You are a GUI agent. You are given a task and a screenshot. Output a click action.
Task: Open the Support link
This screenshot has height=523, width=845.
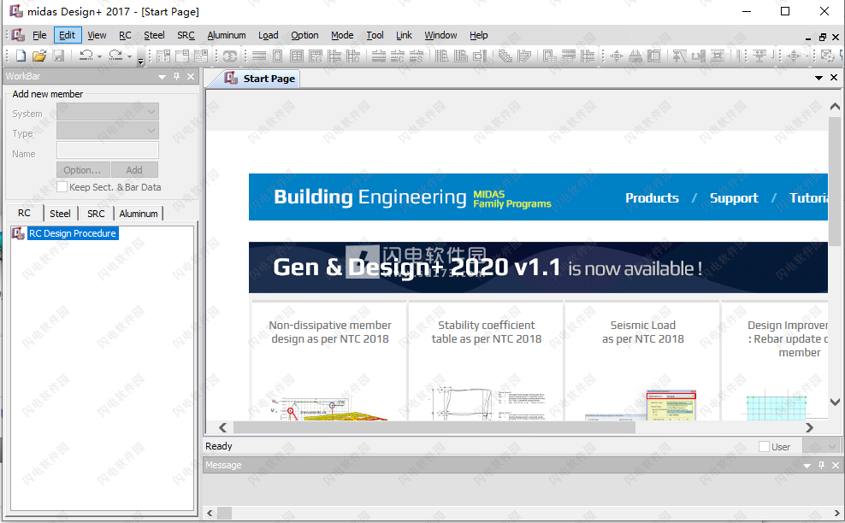(x=734, y=197)
